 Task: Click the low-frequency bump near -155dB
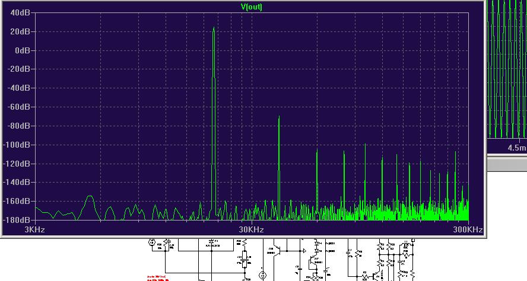[90, 198]
